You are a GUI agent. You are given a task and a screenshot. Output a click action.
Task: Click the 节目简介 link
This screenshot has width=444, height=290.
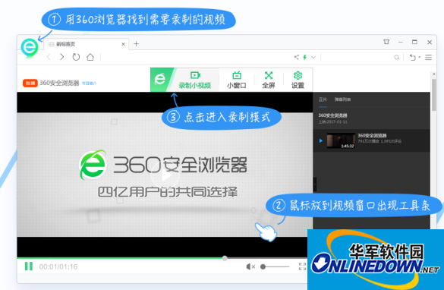tap(89, 84)
